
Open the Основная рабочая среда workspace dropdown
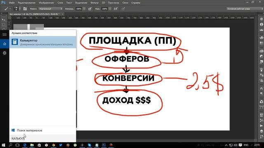coord(245,9)
